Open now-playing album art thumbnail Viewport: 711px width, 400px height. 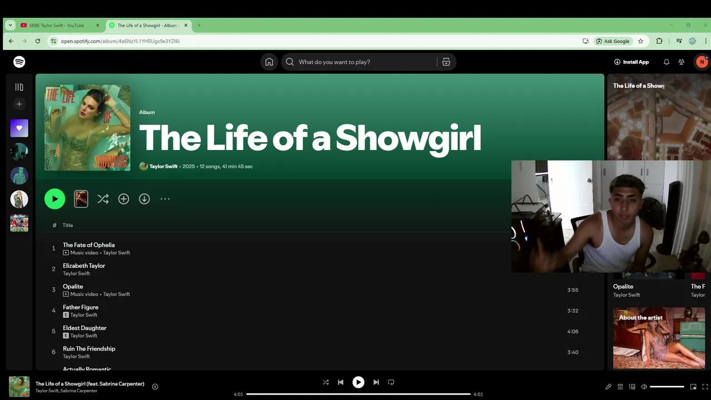click(19, 387)
